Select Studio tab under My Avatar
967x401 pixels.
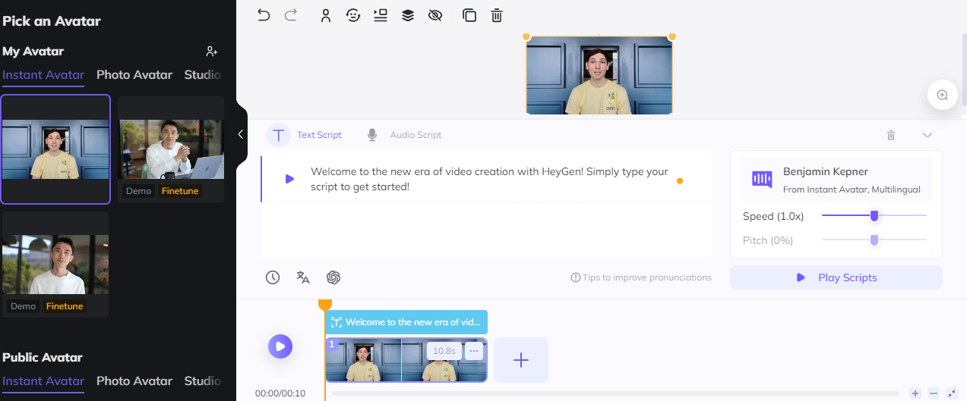point(203,74)
